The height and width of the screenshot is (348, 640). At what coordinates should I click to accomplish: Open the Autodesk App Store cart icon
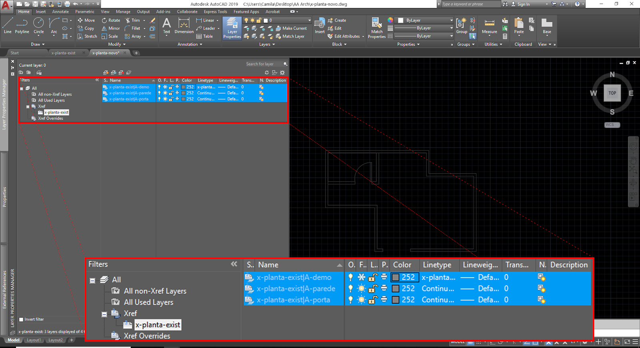coord(554,4)
